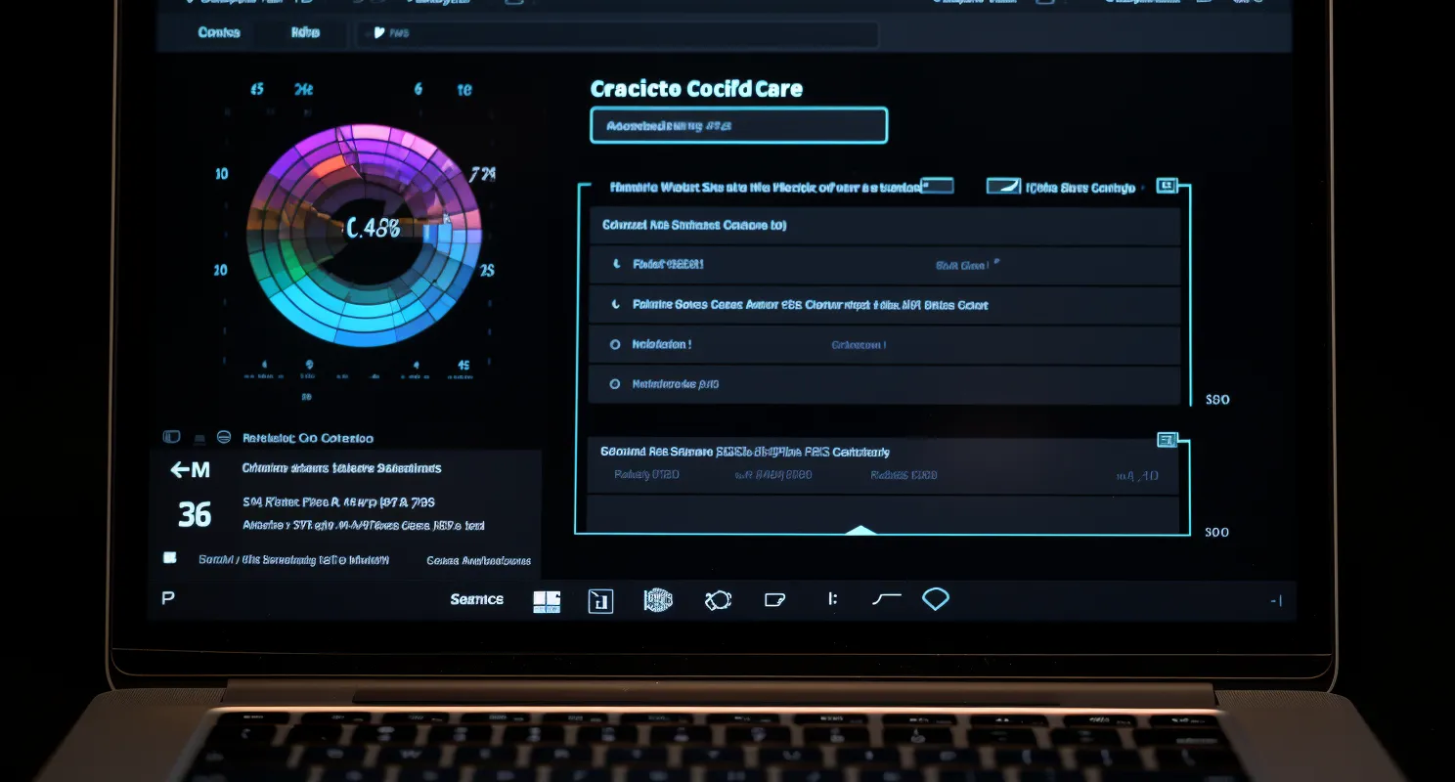
Task: Click the '$00' label right of lower list
Action: pos(1217,533)
